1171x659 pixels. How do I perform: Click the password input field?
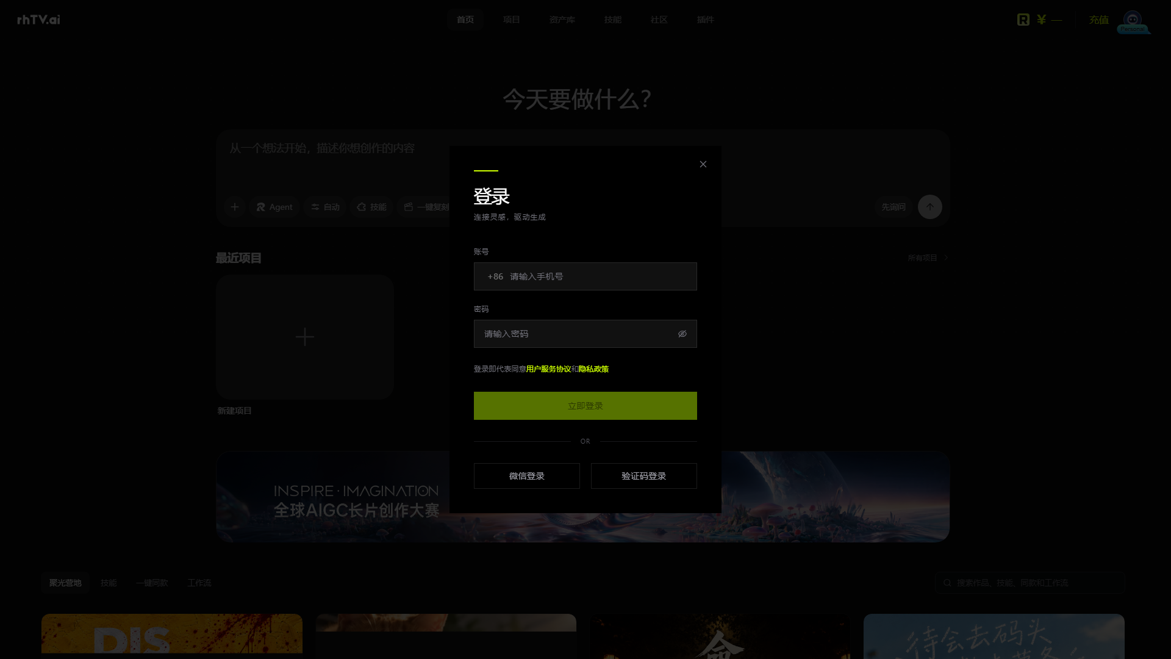coord(585,334)
